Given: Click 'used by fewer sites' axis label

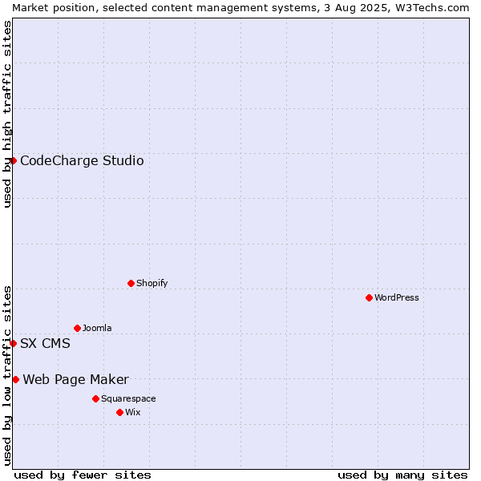Looking at the screenshot, I should [x=83, y=475].
